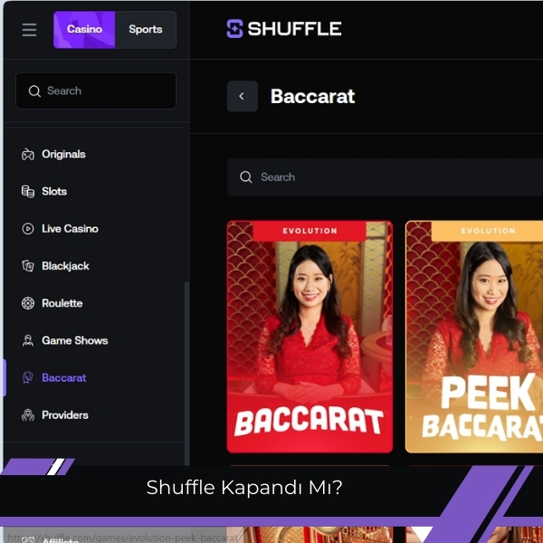Viewport: 543px width, 543px height.
Task: Click the Baccarat page heading
Action: [x=312, y=96]
